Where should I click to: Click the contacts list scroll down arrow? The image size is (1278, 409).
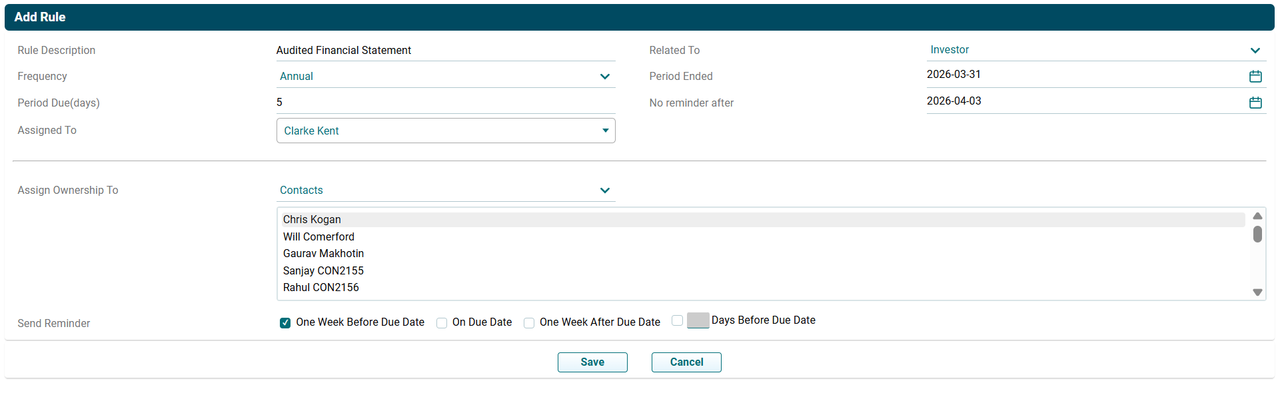(x=1257, y=292)
